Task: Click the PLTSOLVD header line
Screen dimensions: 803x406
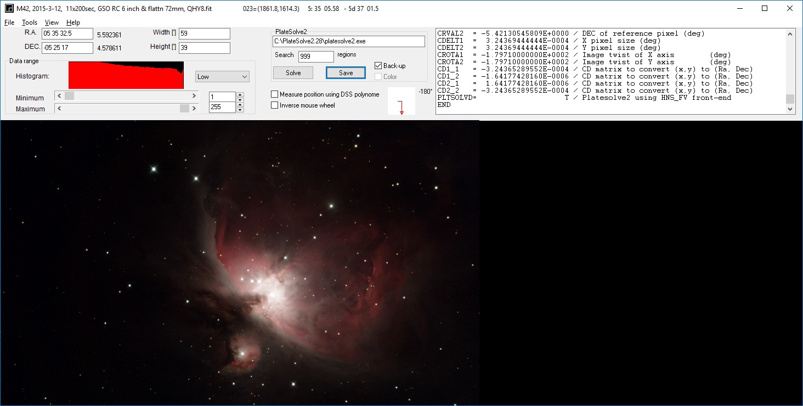Action: click(x=584, y=98)
